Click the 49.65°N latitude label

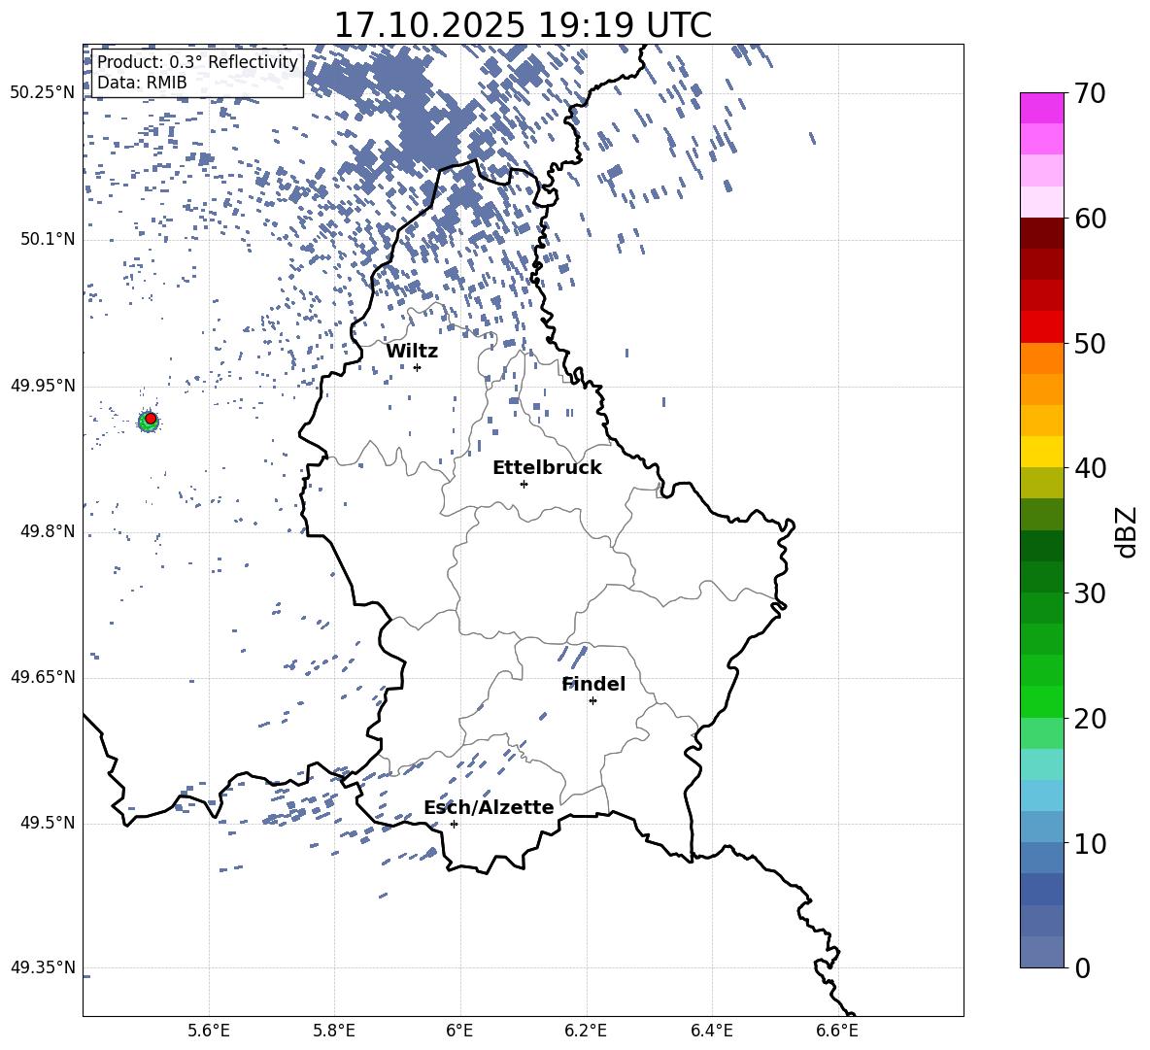pos(43,677)
